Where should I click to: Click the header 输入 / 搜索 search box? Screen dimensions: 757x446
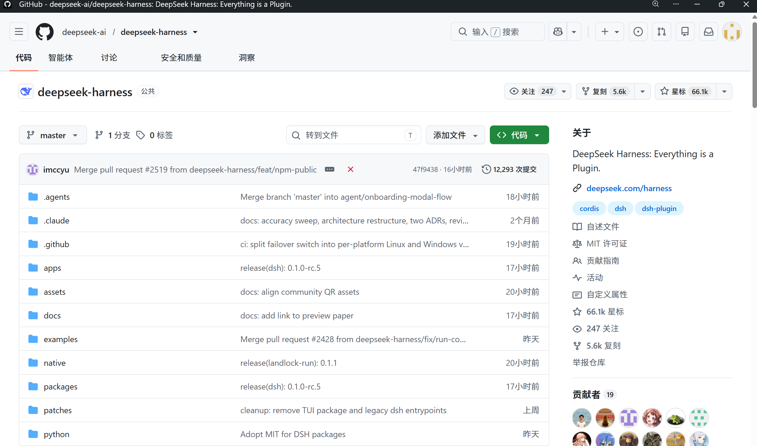[x=498, y=32]
